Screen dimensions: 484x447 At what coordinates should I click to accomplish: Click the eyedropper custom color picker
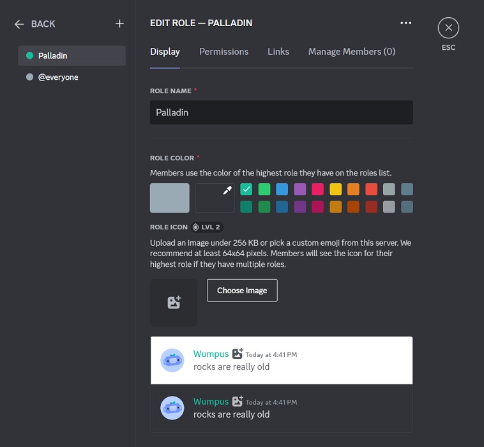215,198
